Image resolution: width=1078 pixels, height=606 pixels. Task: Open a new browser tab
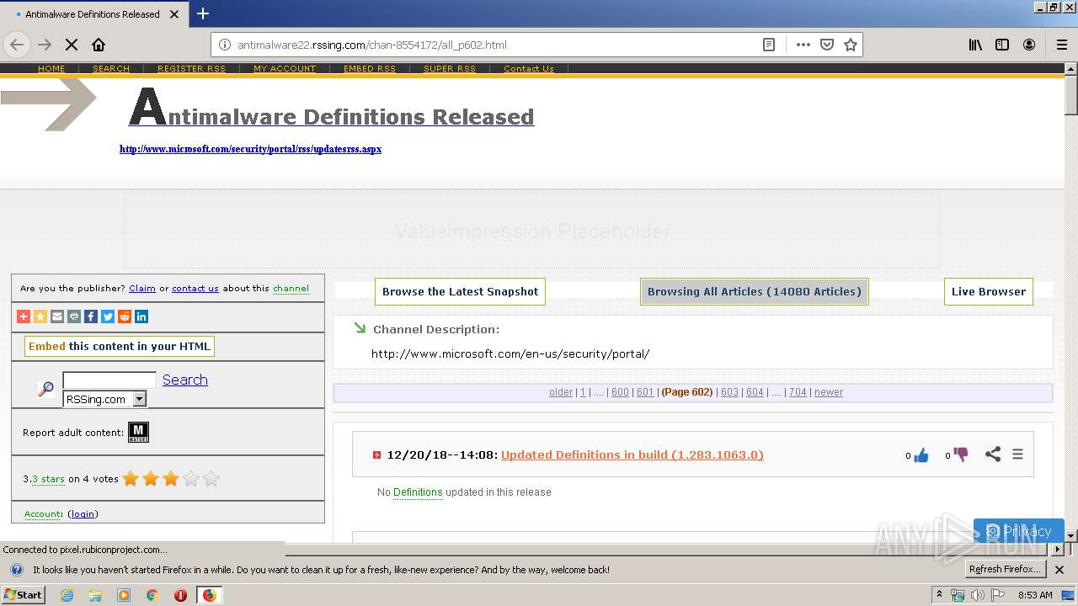point(203,13)
